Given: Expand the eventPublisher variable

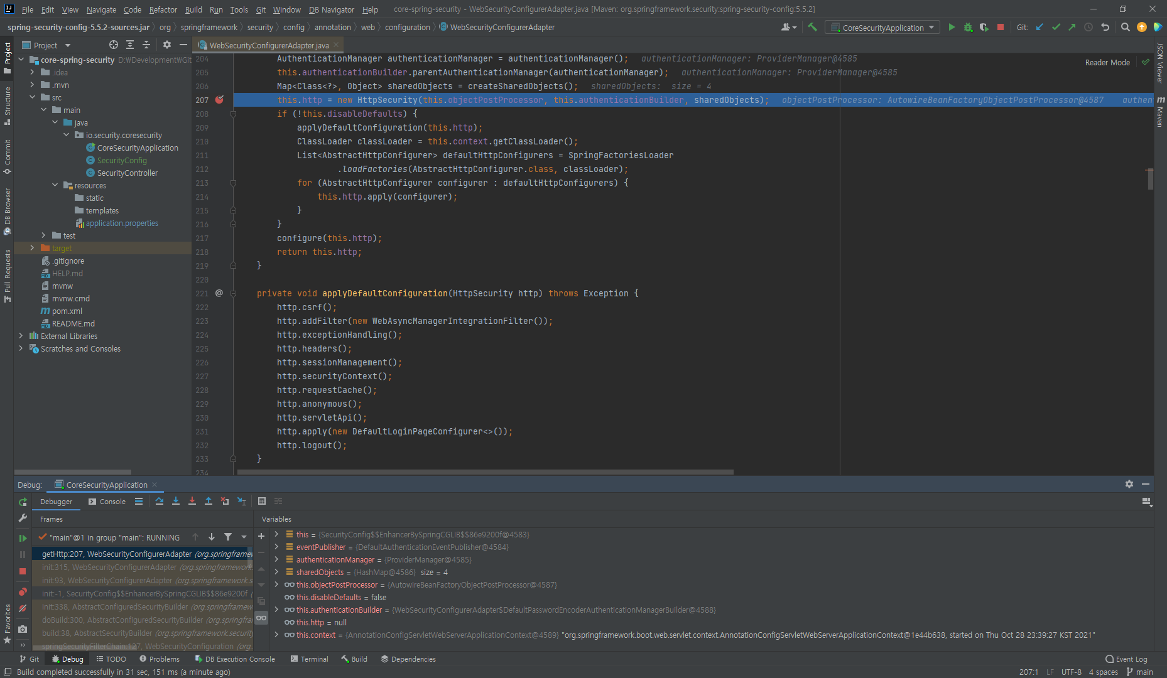Looking at the screenshot, I should click(x=276, y=547).
